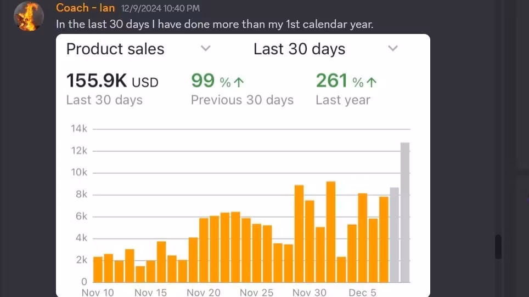The image size is (529, 297).
Task: Click the message timestamp 12/9/2024 10:40 PM
Action: tap(160, 8)
